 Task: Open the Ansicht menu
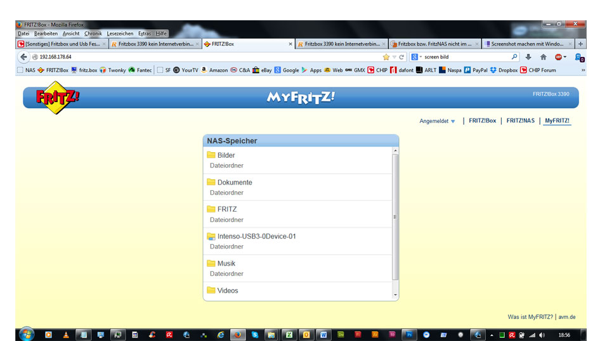click(x=71, y=34)
